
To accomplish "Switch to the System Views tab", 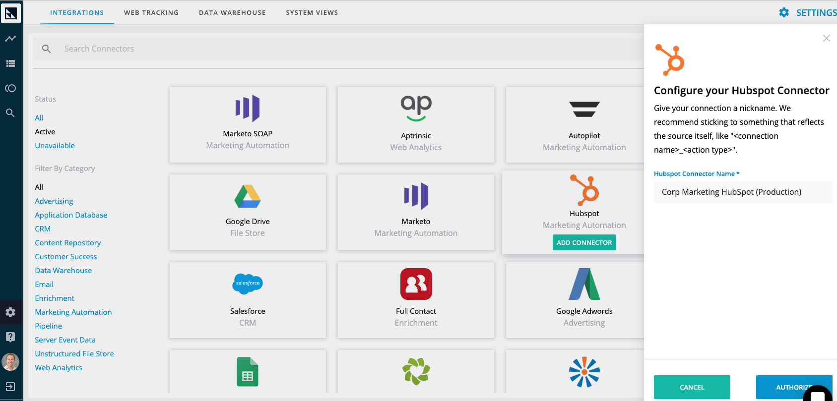I will point(312,13).
